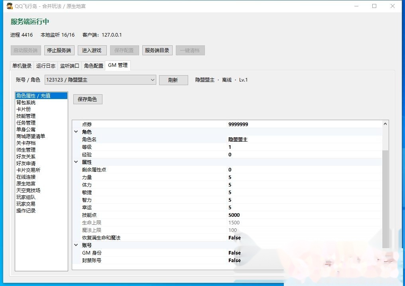Click the 隐盟盟主 · 离线 · Lv.1 status text
Viewport: 405px width, 286px height.
(221, 80)
